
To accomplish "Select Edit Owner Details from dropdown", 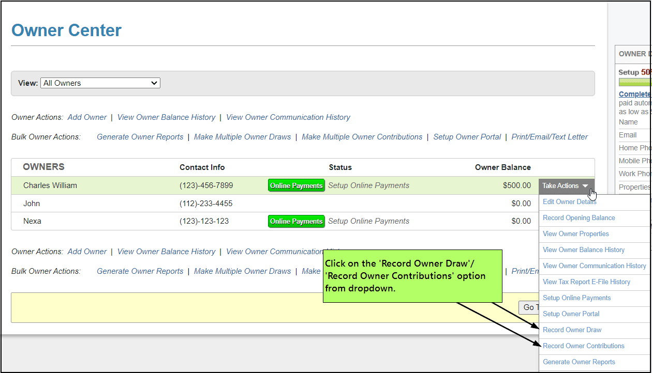I will [x=569, y=202].
